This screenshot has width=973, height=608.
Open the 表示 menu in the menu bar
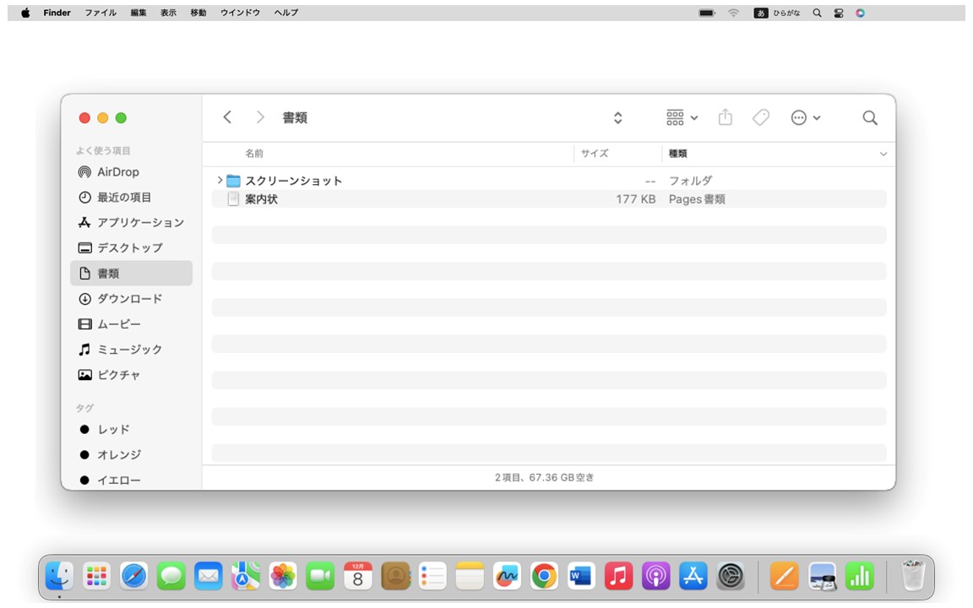(x=168, y=13)
